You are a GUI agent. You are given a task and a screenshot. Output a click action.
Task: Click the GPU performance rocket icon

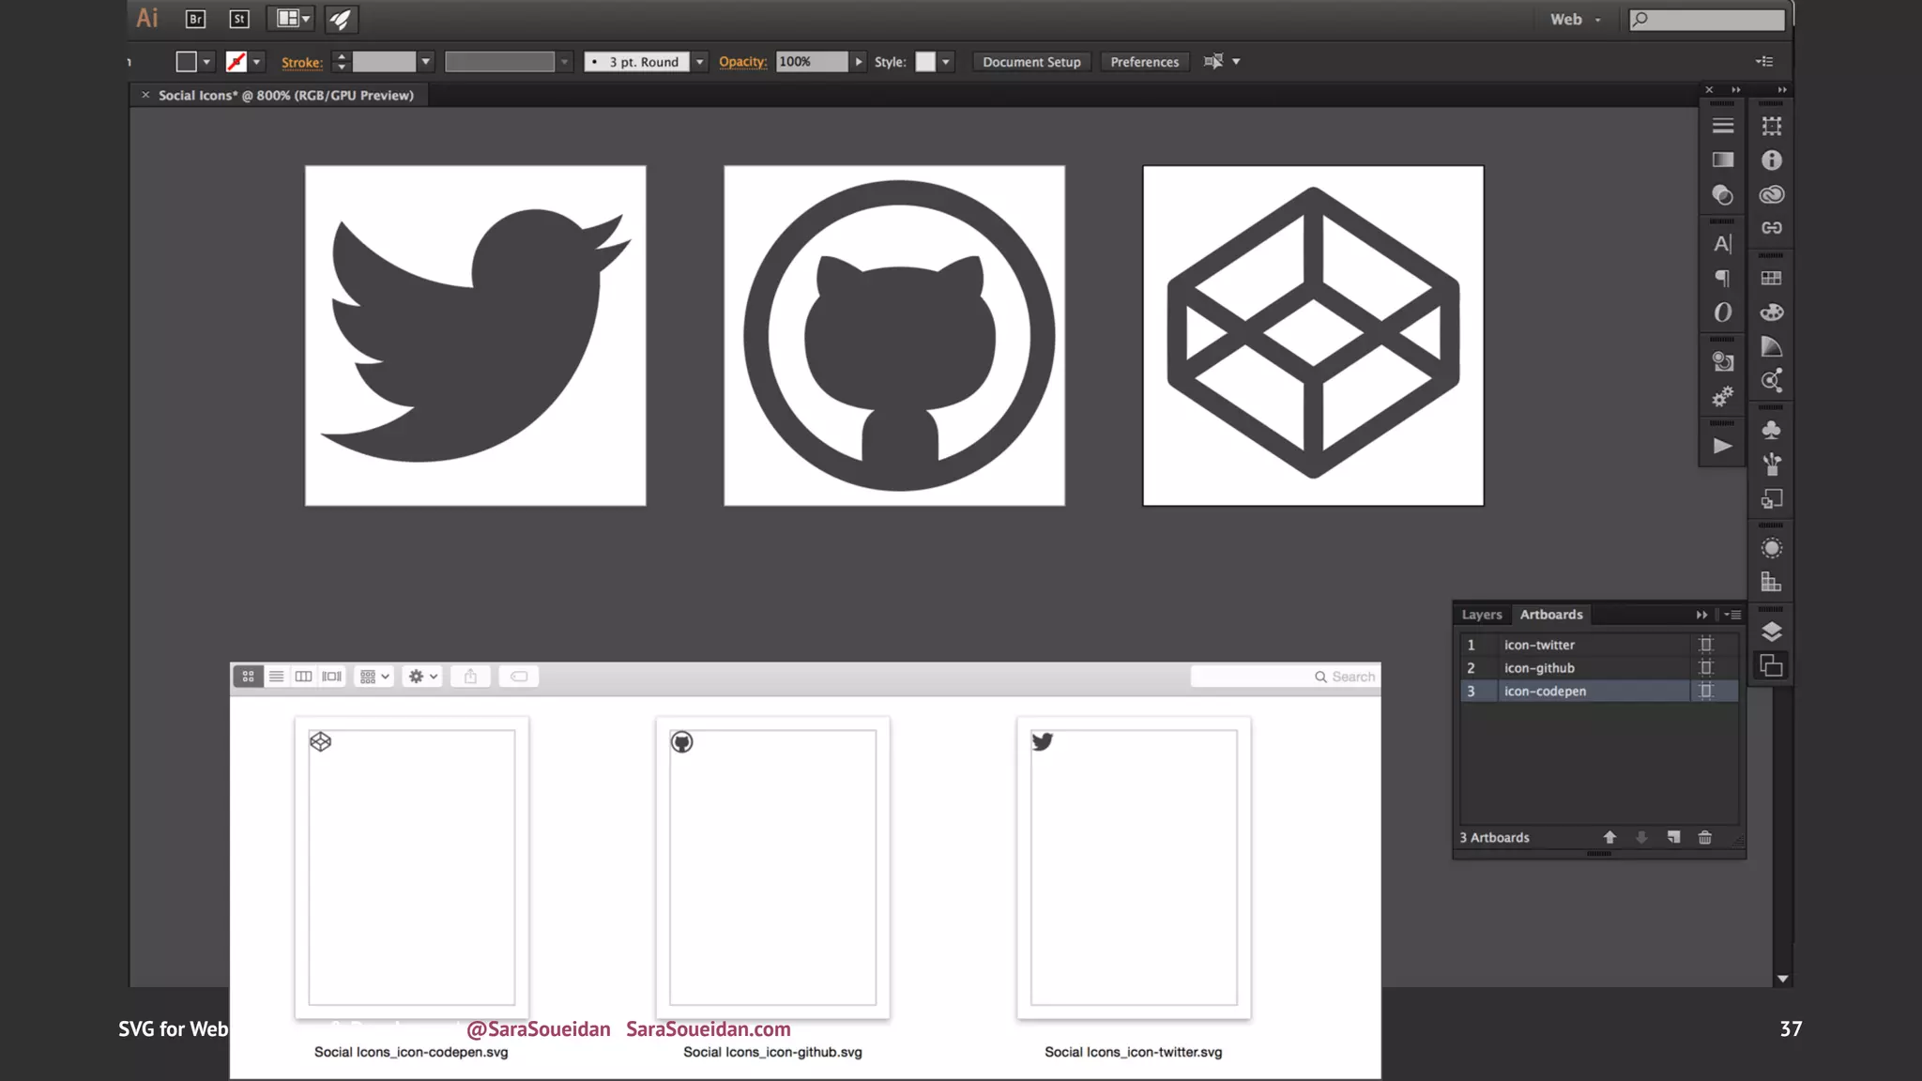(340, 19)
